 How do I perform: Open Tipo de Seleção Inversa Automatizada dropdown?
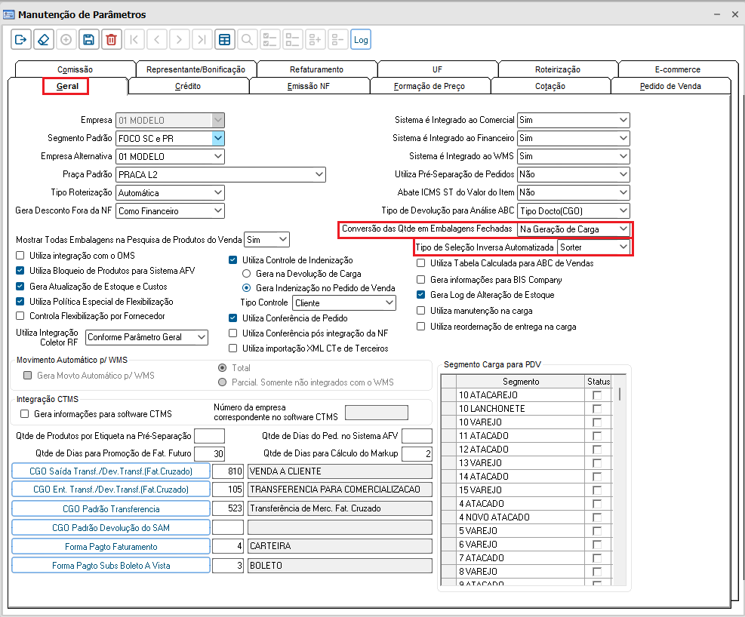[623, 247]
